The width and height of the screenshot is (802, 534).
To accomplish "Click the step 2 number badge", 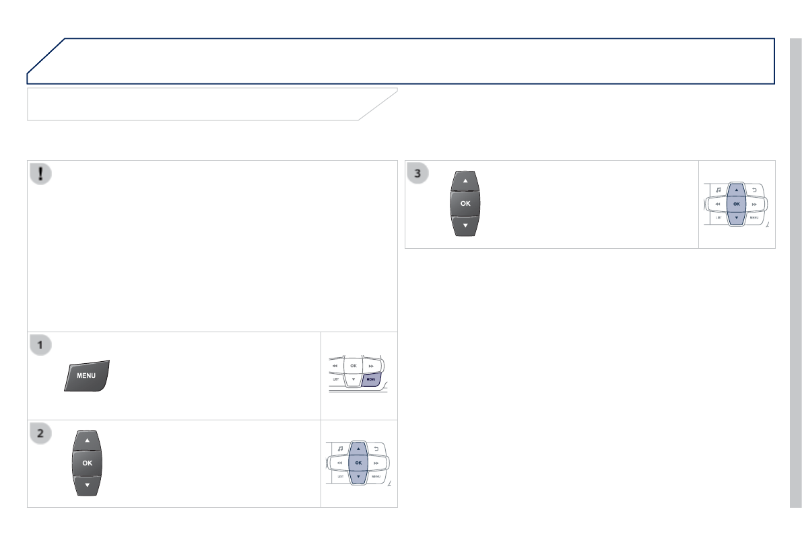I will 41,433.
